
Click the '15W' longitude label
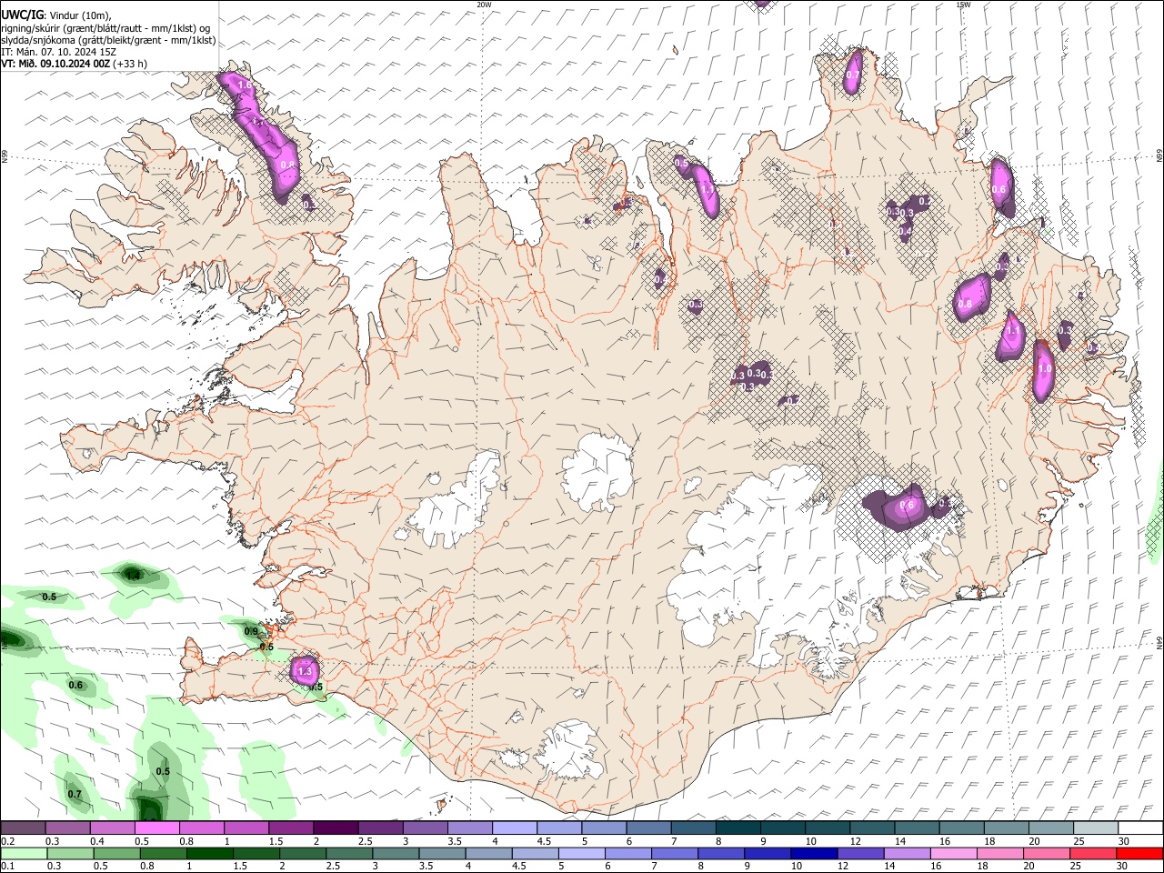(963, 5)
